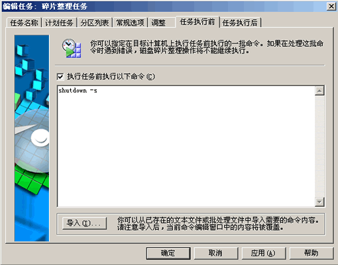The height and width of the screenshot is (265, 338).
Task: Close the 编辑任务 dialog window
Action: [x=331, y=7]
